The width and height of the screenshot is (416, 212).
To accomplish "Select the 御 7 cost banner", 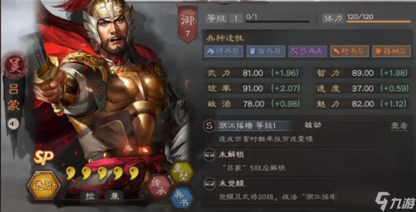I will coord(188,24).
